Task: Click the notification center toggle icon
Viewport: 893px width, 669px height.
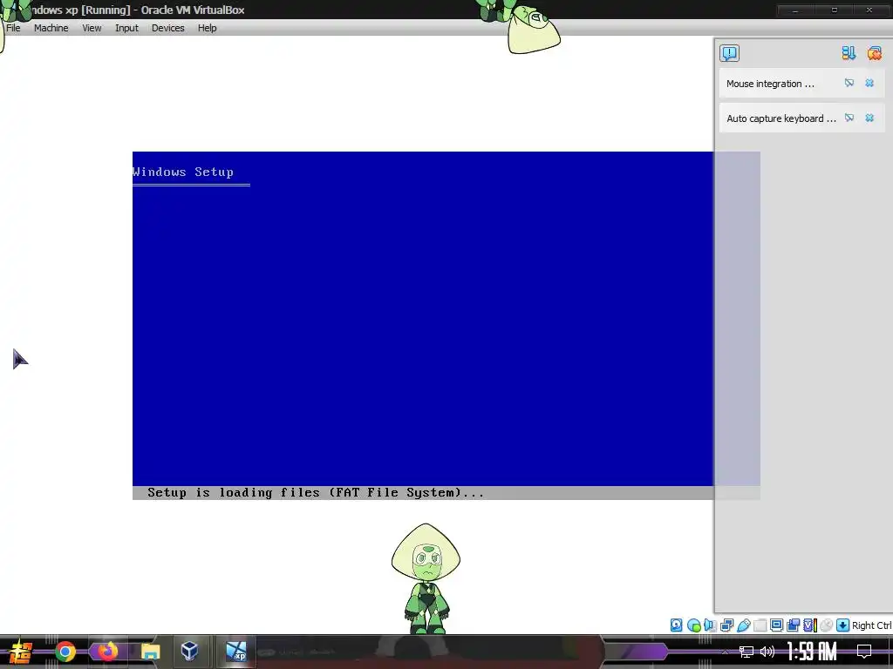Action: point(729,53)
